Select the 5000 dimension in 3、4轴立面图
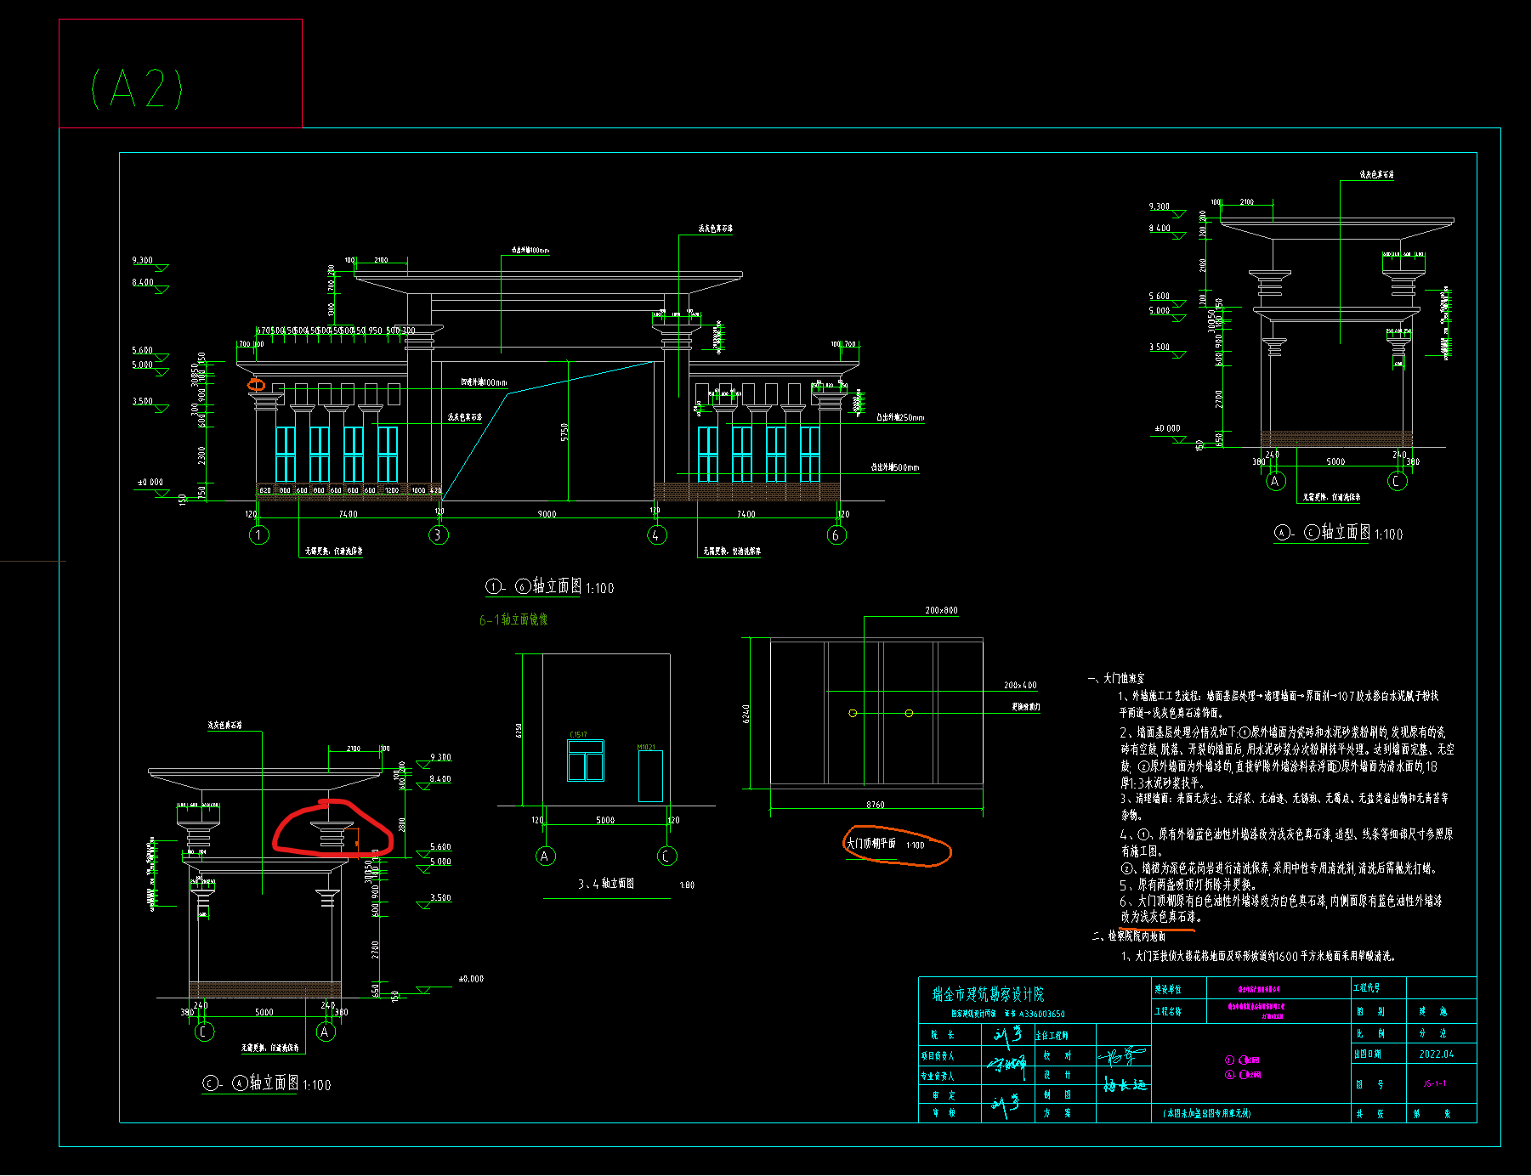 coord(605,820)
